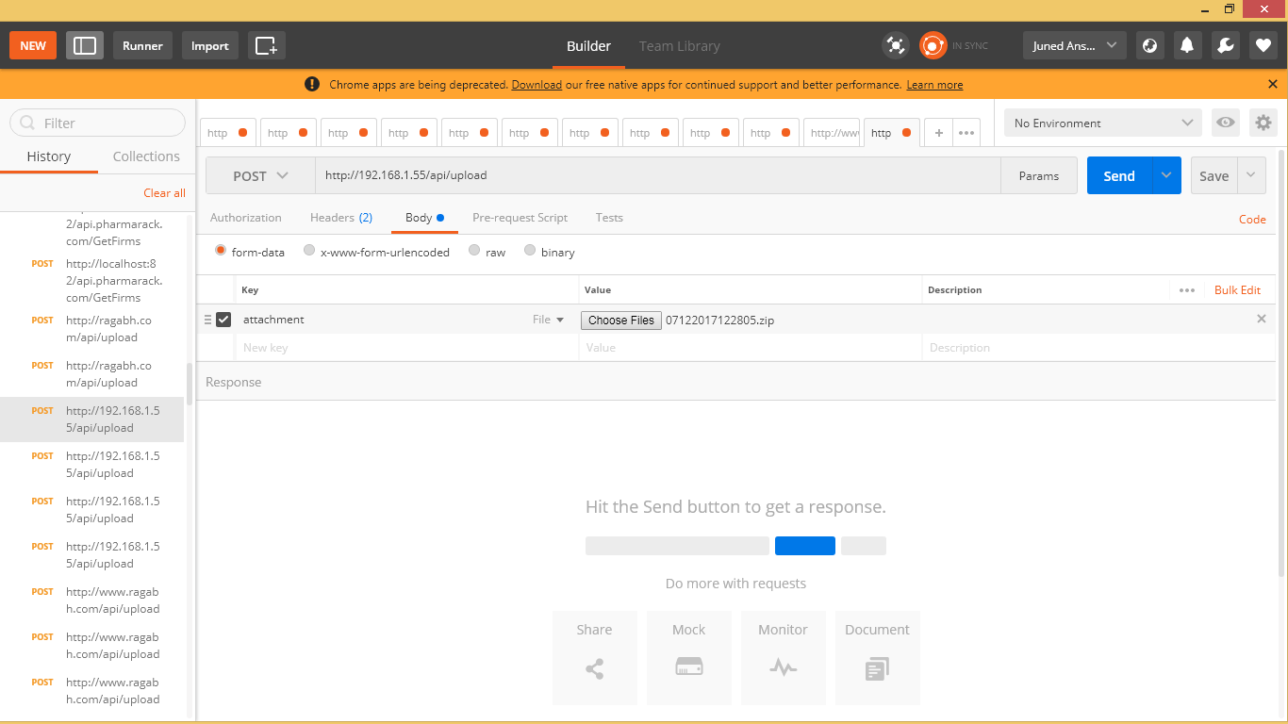This screenshot has width=1288, height=724.
Task: Open the Collections tab in the sidebar
Action: (146, 156)
